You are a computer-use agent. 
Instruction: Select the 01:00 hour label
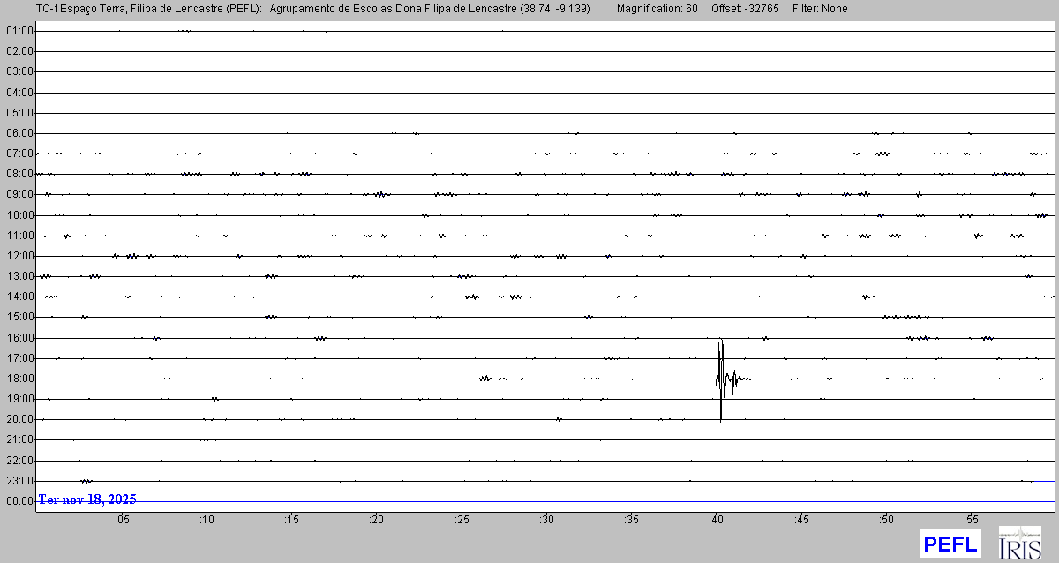click(x=19, y=31)
